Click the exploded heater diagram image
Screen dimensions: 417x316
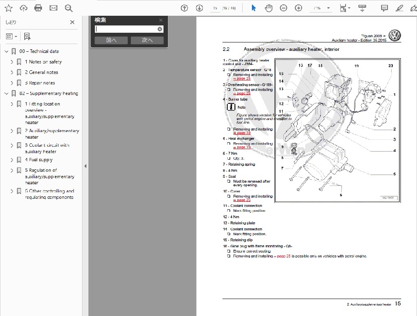337,131
